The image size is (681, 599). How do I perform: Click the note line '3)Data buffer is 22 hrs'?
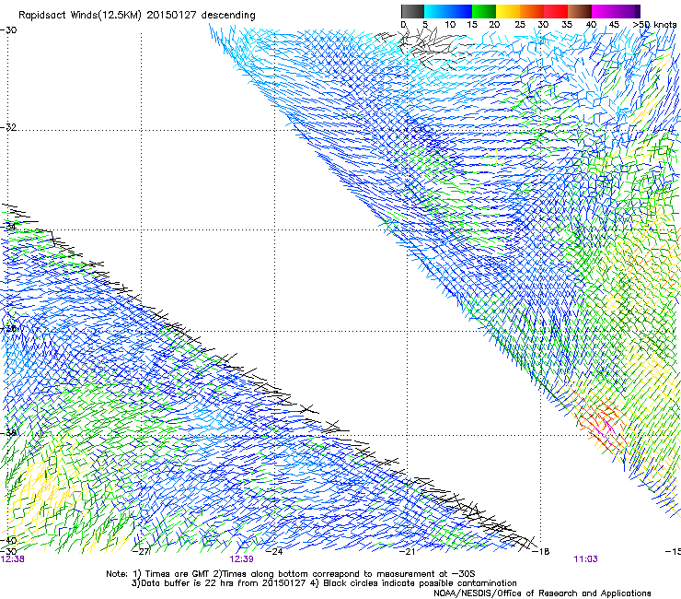tap(324, 583)
